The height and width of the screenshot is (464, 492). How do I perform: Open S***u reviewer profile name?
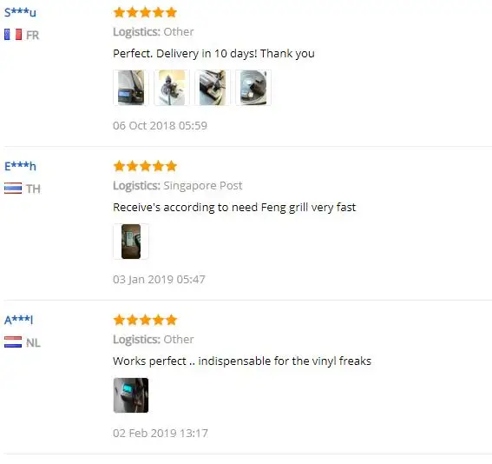click(x=20, y=12)
